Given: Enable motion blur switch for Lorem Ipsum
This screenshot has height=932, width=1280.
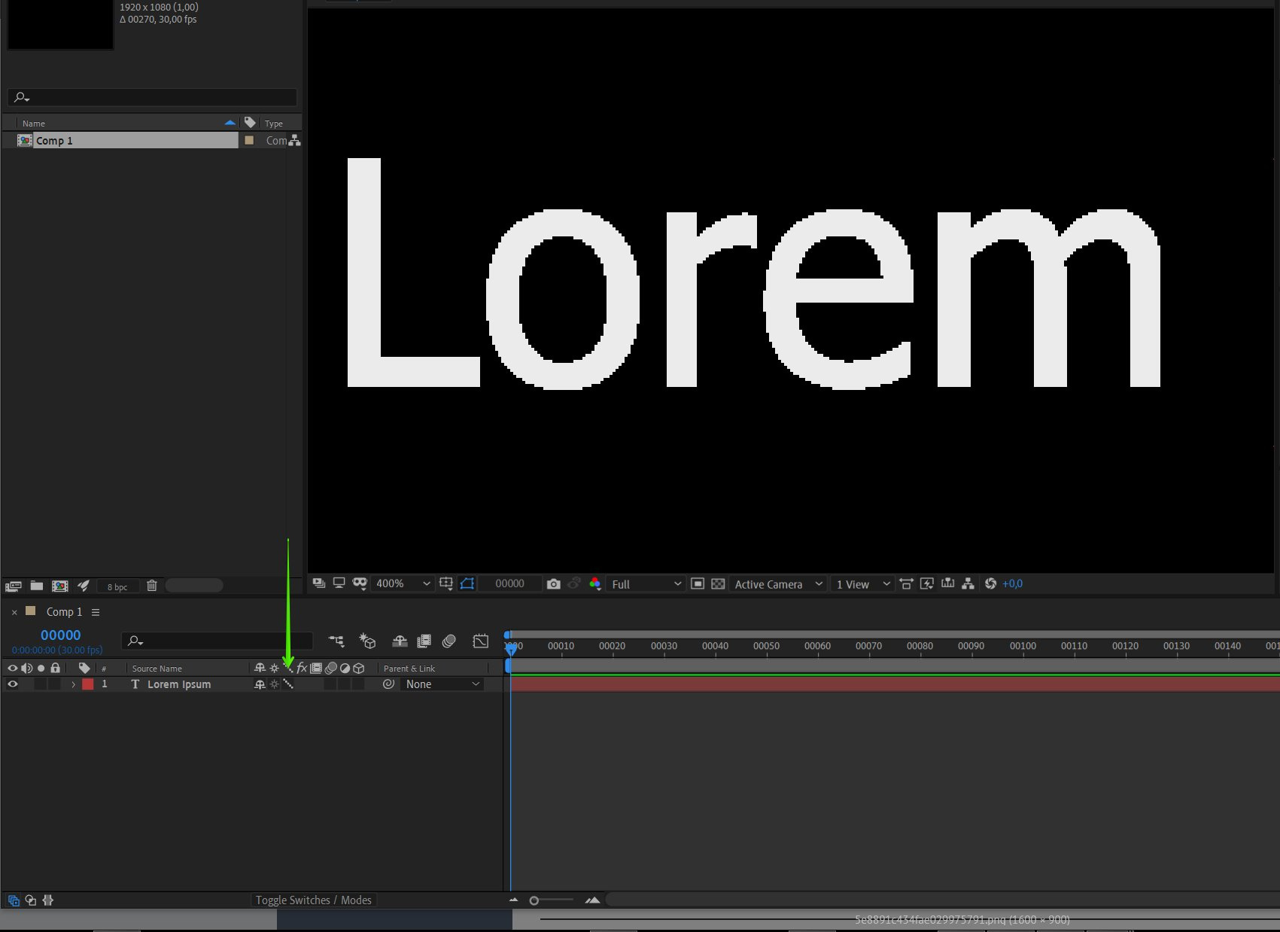Looking at the screenshot, I should [x=330, y=684].
